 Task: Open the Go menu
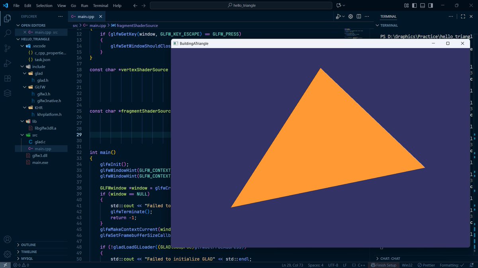coord(73,6)
